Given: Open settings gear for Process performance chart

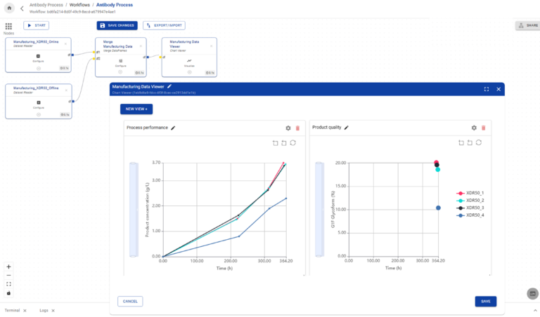Looking at the screenshot, I should (x=288, y=128).
